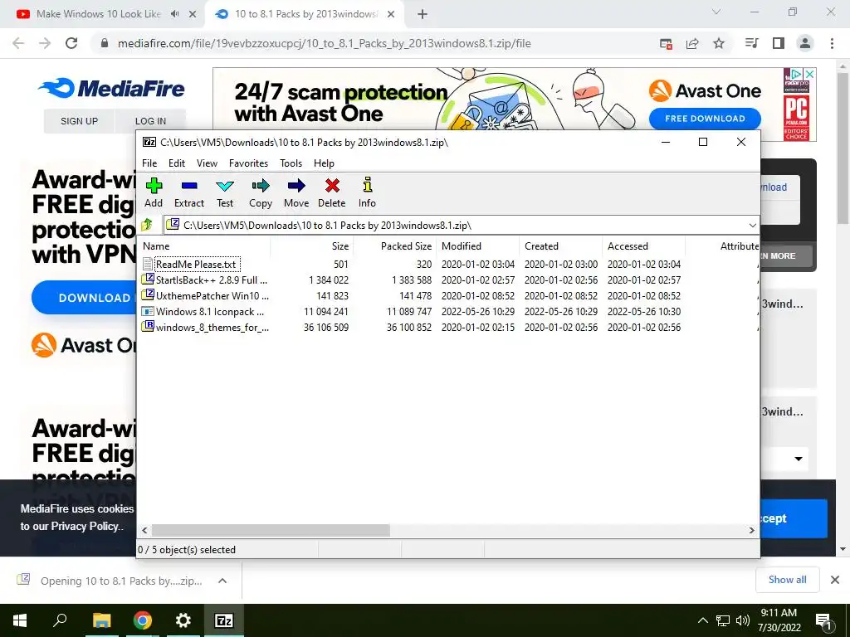Go back in Chrome browser
The width and height of the screenshot is (850, 637).
coord(18,43)
